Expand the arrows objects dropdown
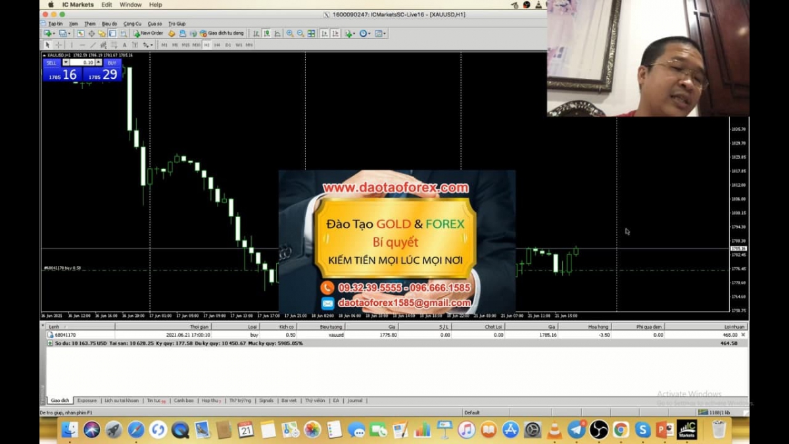This screenshot has height=444, width=789. click(152, 45)
